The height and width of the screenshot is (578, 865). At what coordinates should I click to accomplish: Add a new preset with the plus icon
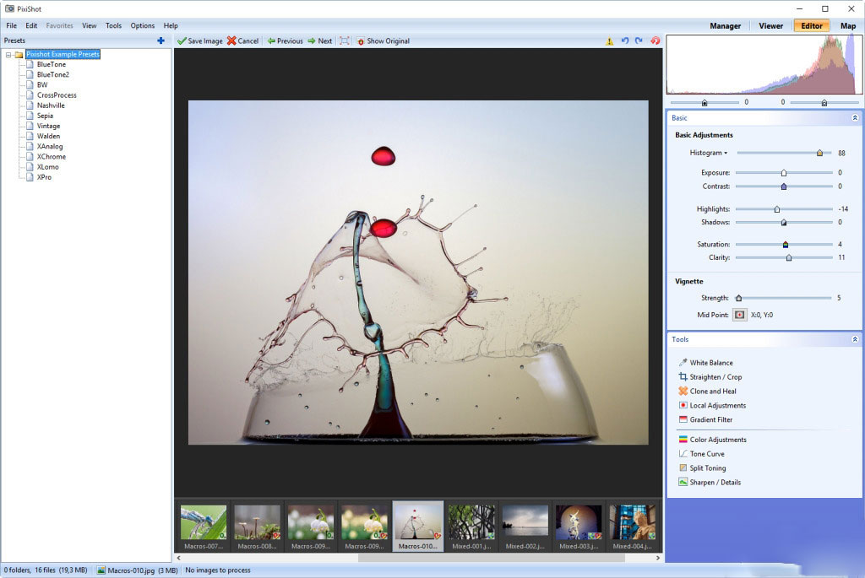coord(160,41)
